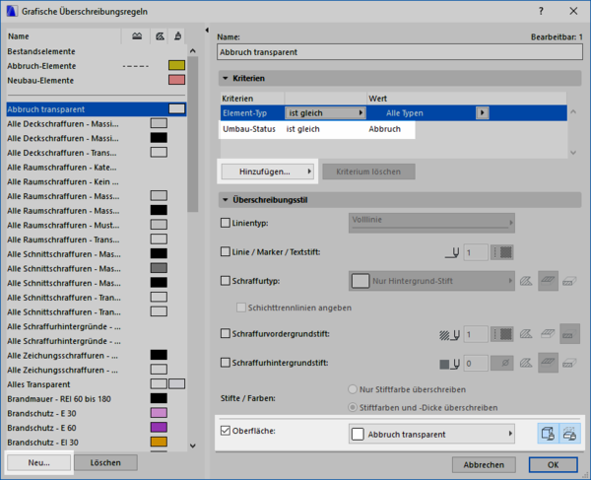Viewport: 591px width, 480px height.
Task: Select cut fill icon in Schraffurtyp row
Action: (x=569, y=281)
